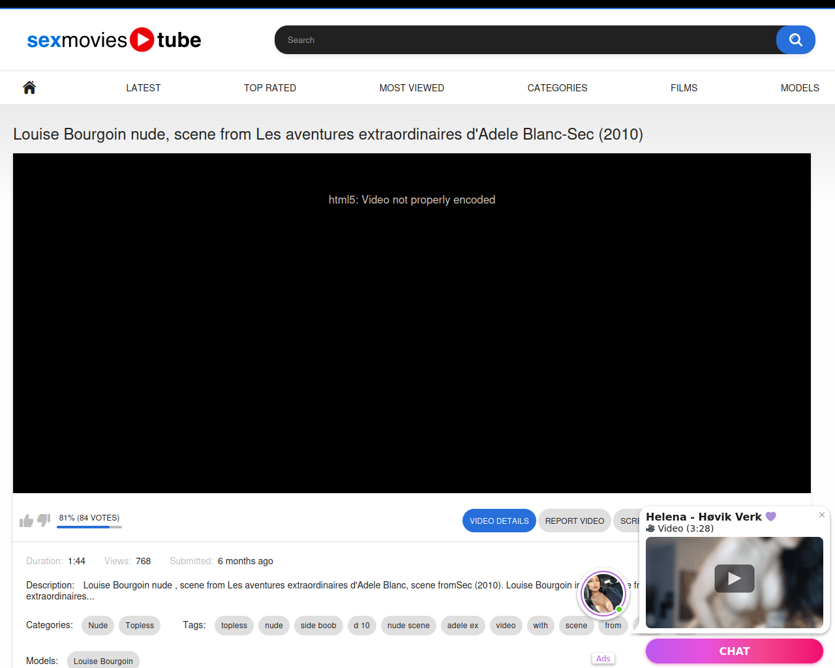Screen dimensions: 835x668
Task: Close the Helena chat ad popup
Action: (x=822, y=515)
